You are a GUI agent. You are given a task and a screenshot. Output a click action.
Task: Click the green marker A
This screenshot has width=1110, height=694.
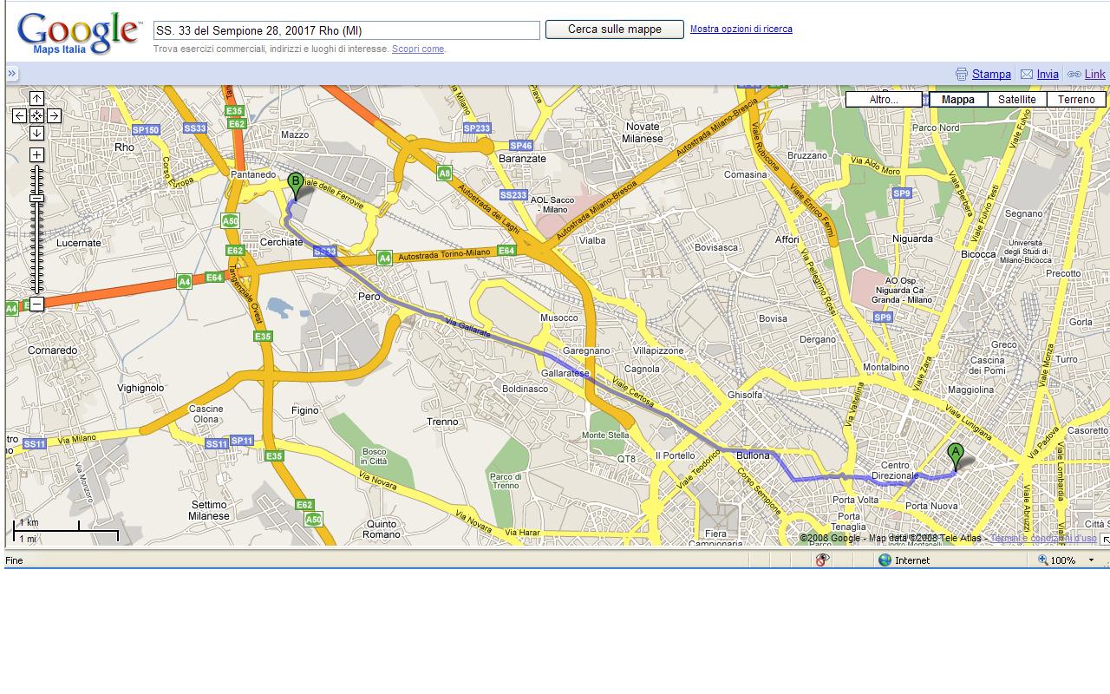(955, 455)
